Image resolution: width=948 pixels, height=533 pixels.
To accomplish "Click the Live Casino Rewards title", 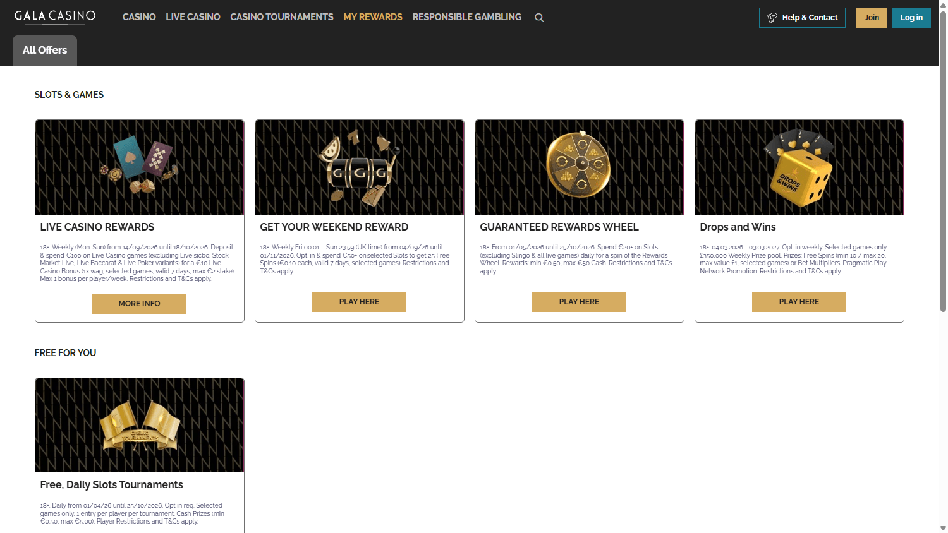I will tap(97, 227).
